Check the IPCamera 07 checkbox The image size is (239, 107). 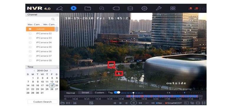tap(30, 56)
